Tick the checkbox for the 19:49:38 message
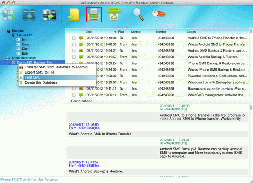Screen dimensions: 253x183 [74, 38]
